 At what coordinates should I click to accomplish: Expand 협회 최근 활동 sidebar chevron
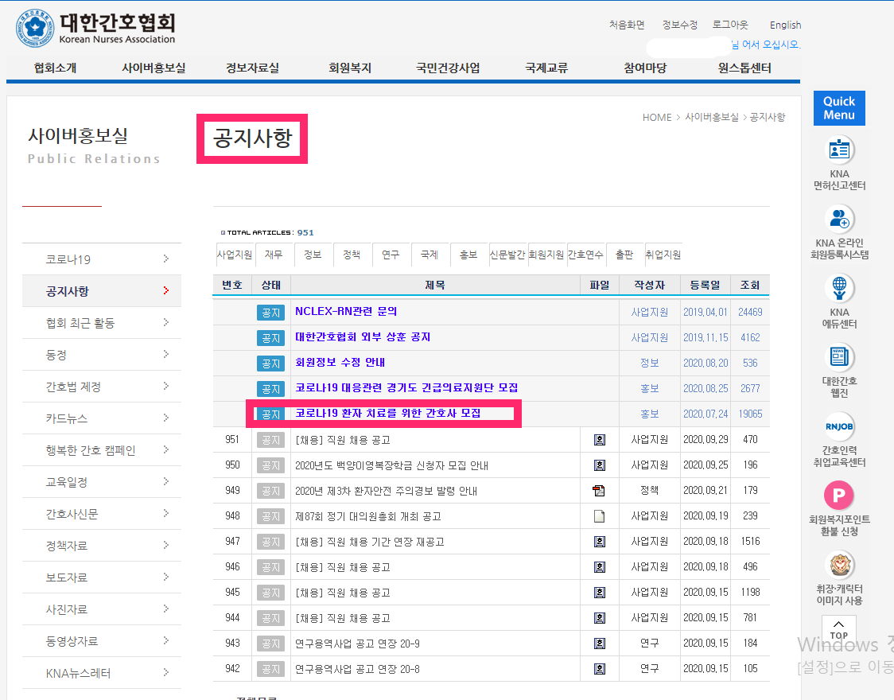[166, 323]
